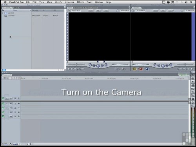Lock the A1 audio track

click(x=15, y=104)
